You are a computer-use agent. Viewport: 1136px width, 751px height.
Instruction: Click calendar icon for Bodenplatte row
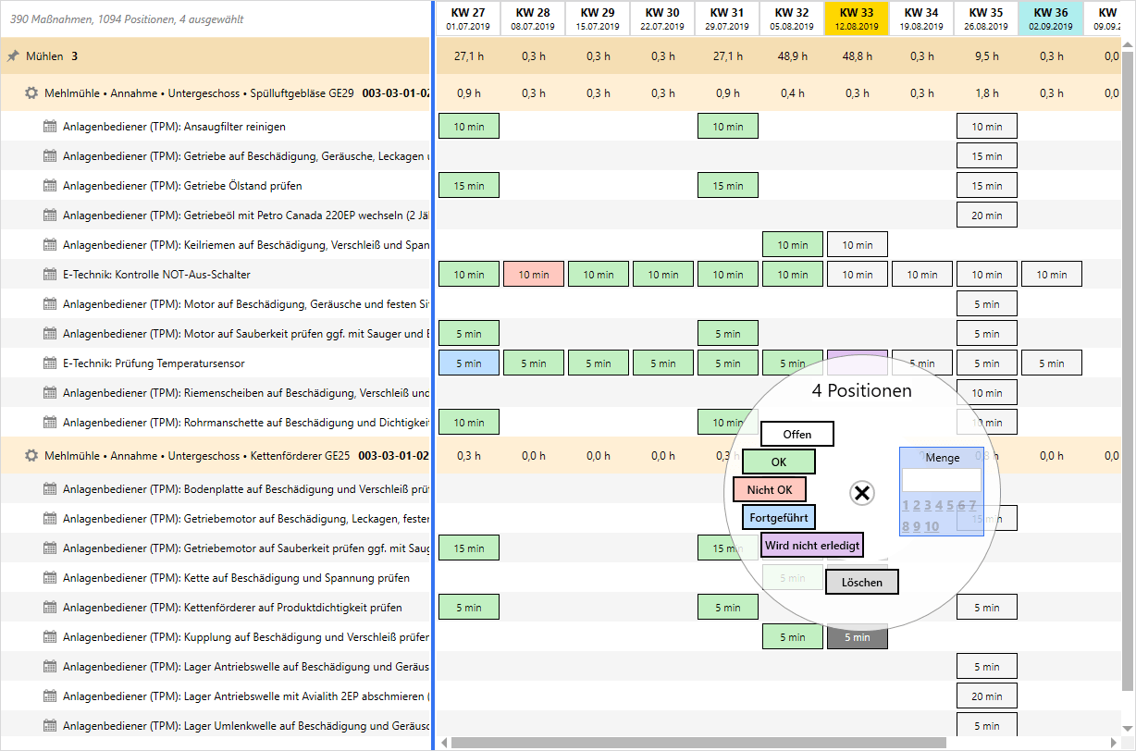(50, 489)
